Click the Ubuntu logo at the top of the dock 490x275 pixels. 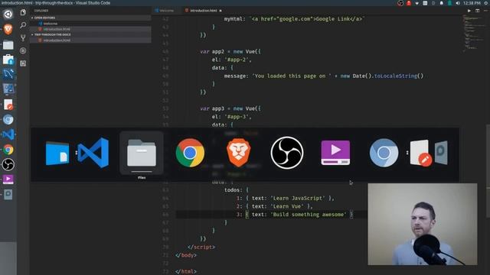point(8,15)
